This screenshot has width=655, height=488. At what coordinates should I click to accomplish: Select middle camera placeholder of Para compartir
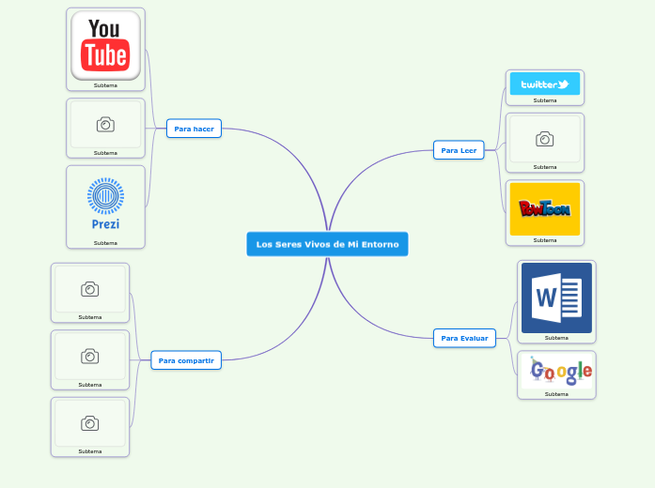point(90,356)
